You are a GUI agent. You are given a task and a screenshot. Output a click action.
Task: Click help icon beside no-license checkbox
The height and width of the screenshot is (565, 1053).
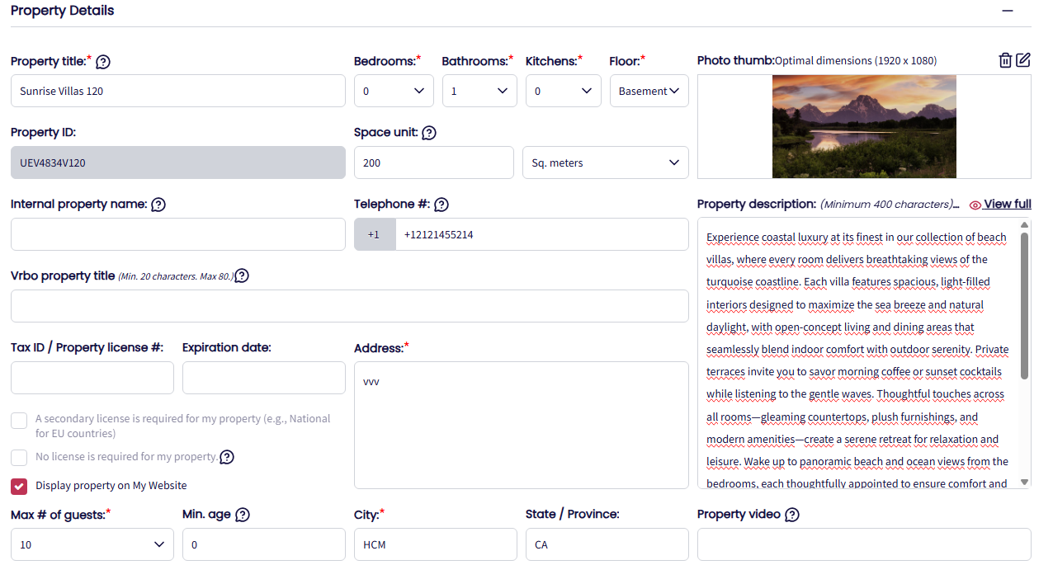tap(226, 457)
